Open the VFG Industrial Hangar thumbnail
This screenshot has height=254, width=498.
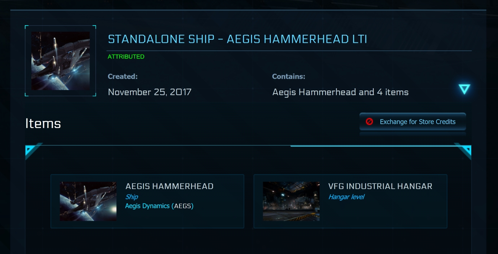click(x=291, y=201)
